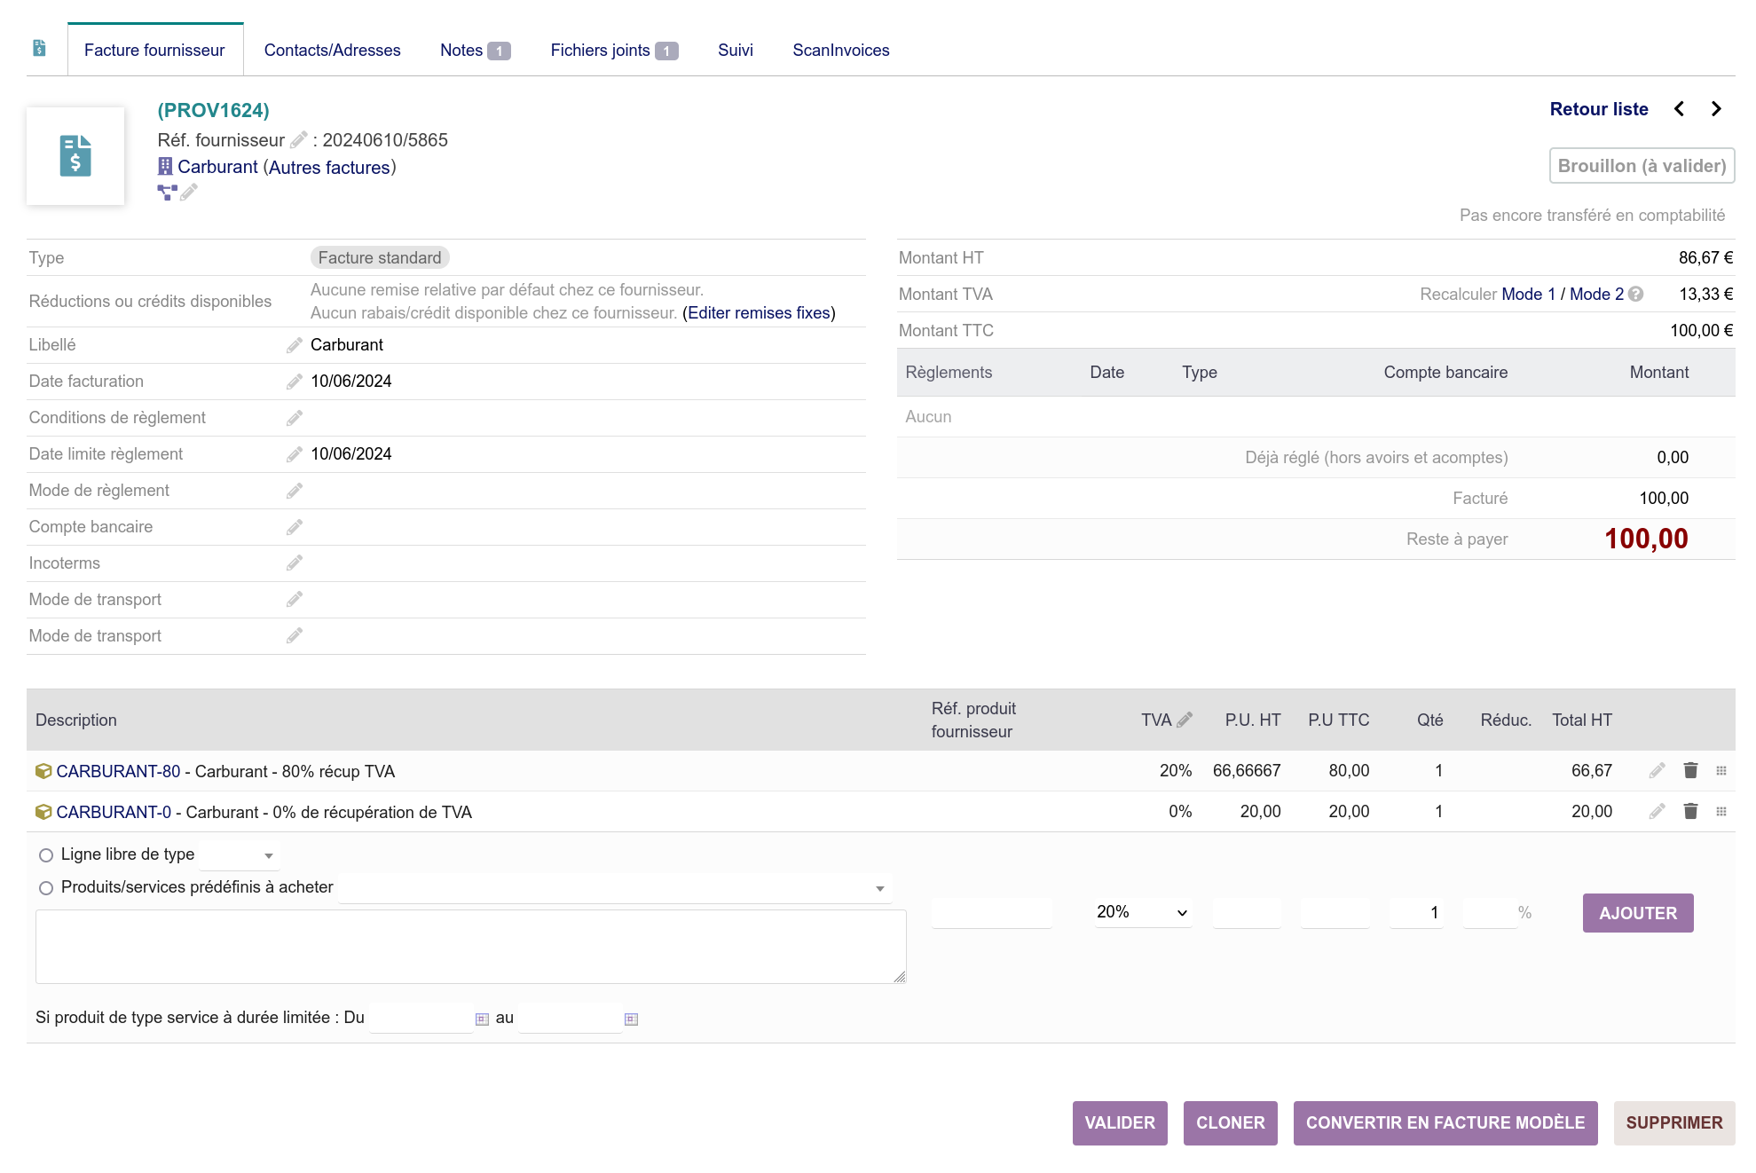
Task: Open the end date calendar picker
Action: coord(631,1019)
